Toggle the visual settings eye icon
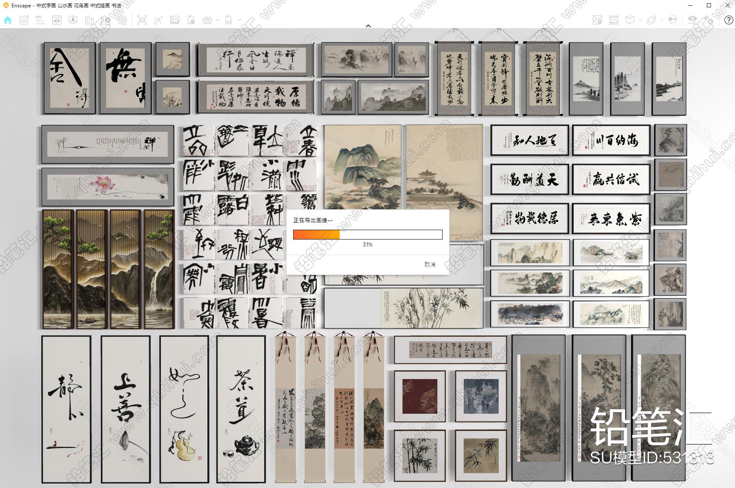The height and width of the screenshot is (488, 735). pyautogui.click(x=692, y=19)
